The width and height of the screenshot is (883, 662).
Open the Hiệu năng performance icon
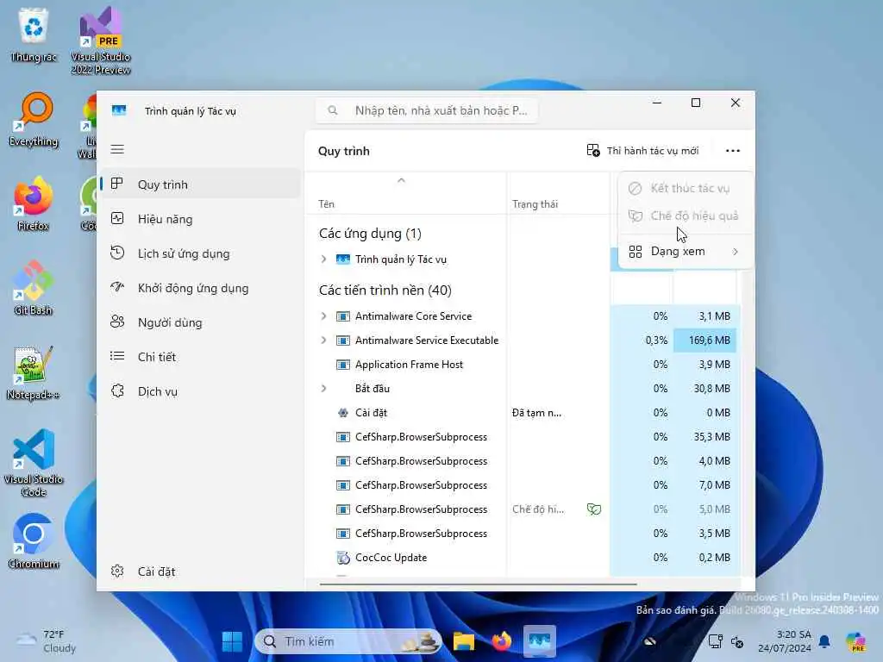[x=117, y=218]
